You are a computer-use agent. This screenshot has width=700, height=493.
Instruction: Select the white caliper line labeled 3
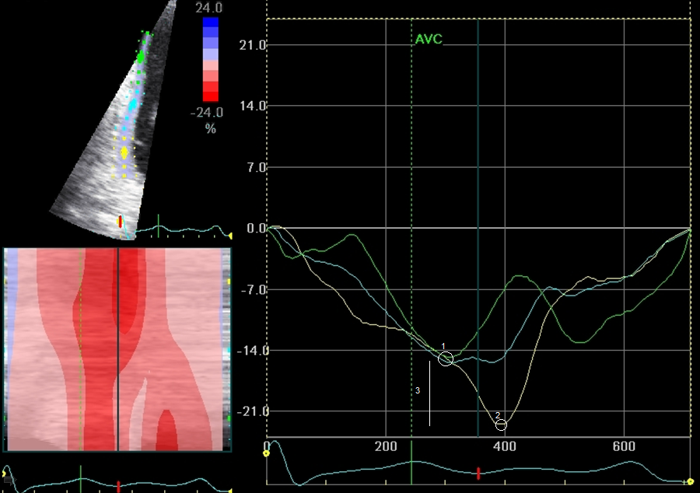[429, 393]
